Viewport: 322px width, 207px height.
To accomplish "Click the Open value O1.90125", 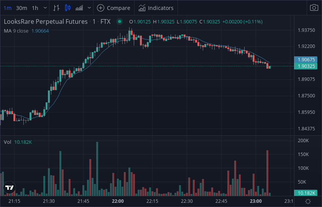I will tap(140, 22).
